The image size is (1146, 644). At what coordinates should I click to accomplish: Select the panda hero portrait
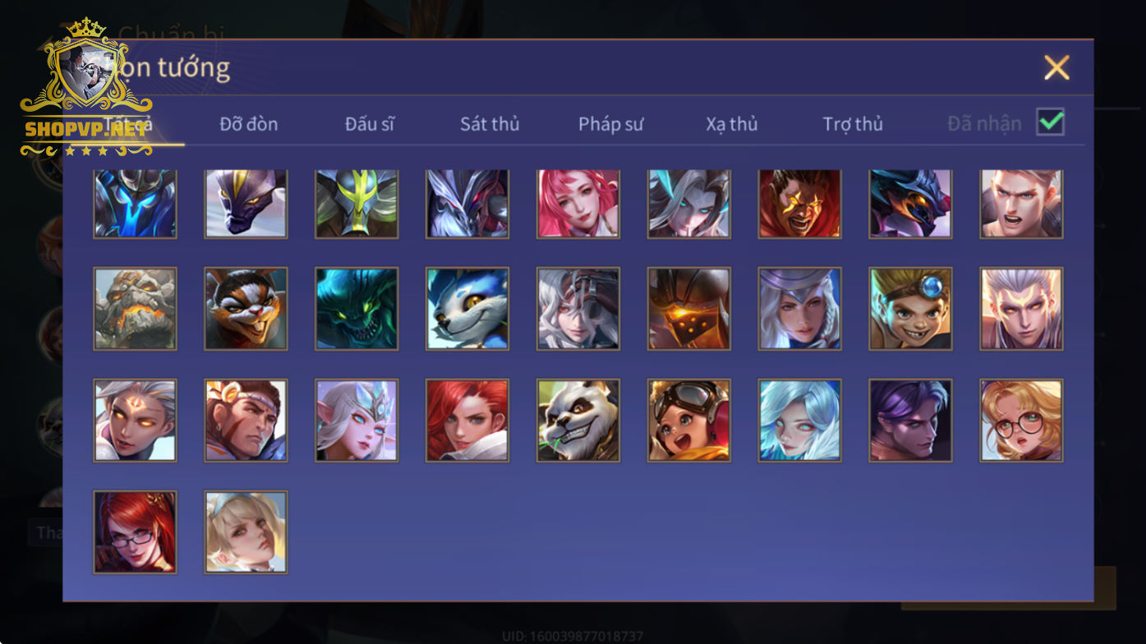[578, 420]
